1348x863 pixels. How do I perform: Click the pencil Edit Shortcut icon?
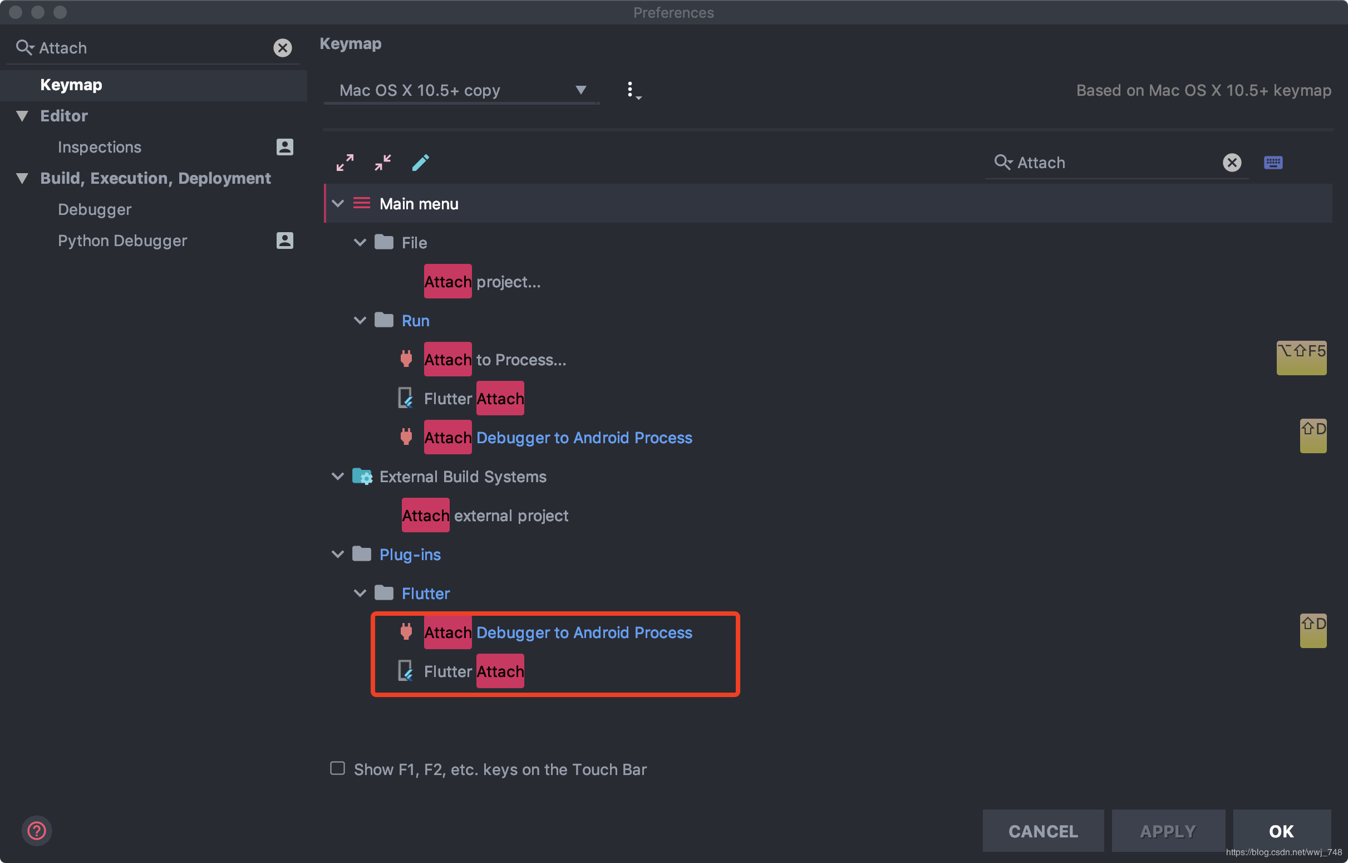click(x=420, y=163)
